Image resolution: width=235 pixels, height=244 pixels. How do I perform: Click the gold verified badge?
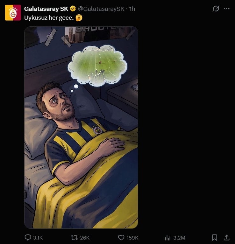click(x=73, y=9)
